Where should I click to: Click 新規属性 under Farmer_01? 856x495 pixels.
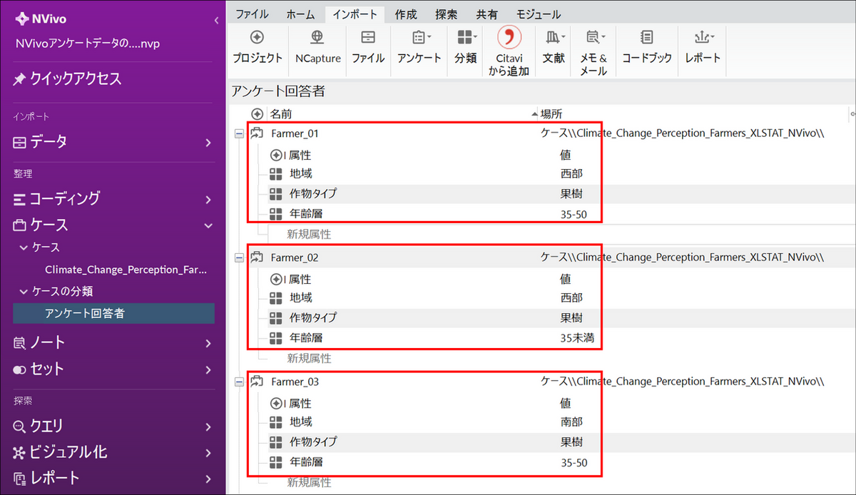click(x=309, y=234)
